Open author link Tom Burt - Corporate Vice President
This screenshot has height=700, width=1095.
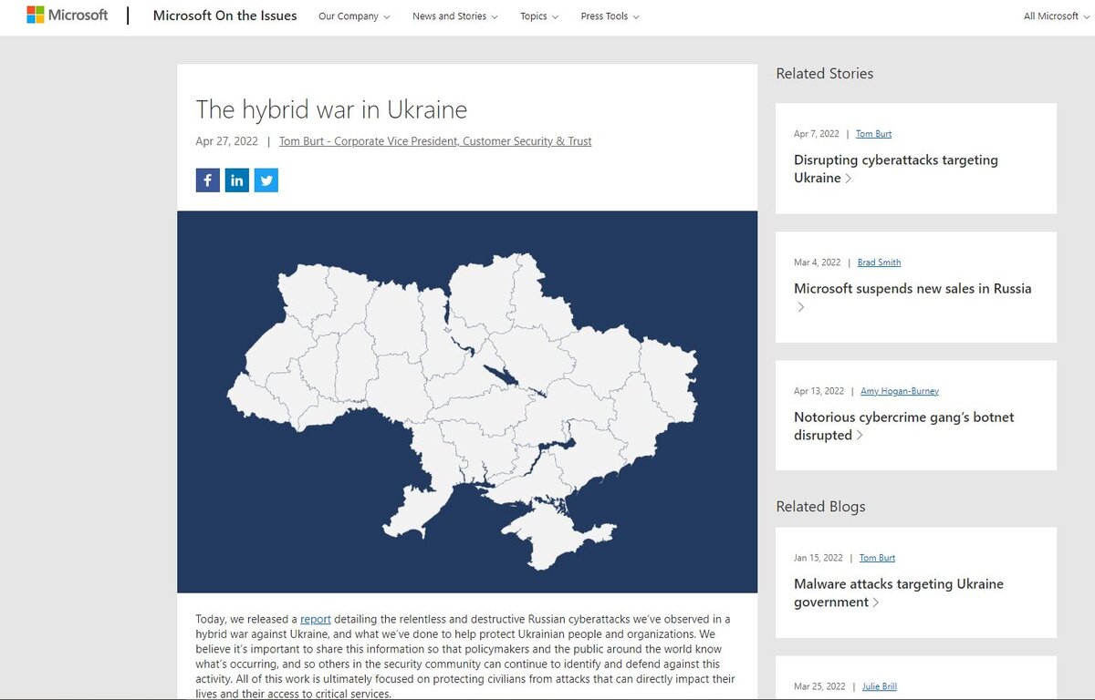click(435, 141)
